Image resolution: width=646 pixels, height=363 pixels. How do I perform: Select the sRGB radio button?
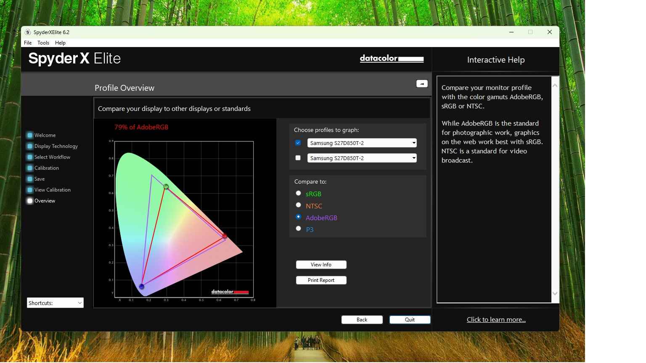click(x=299, y=193)
